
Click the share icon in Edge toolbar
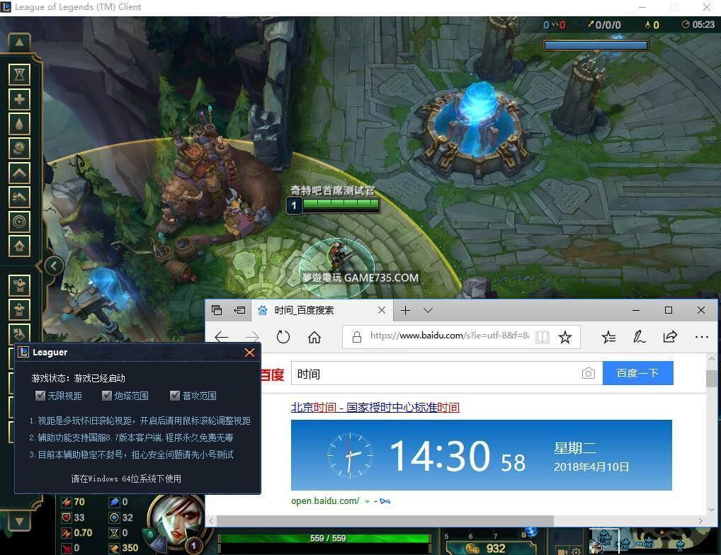(670, 337)
